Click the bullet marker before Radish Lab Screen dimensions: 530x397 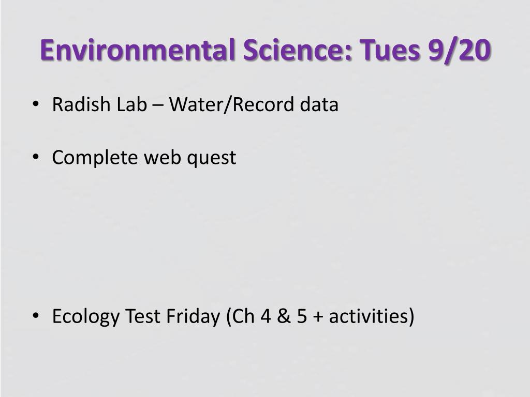pyautogui.click(x=36, y=104)
